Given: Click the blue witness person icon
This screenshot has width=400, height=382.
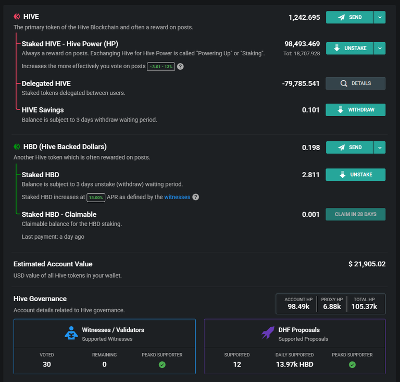Looking at the screenshot, I should pos(71,333).
